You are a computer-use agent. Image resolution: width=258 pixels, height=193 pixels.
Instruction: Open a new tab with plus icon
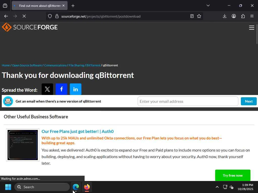click(x=73, y=6)
